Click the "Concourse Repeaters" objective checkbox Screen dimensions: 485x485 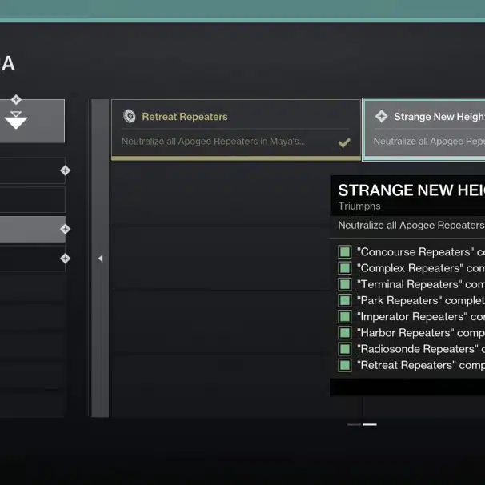point(345,252)
